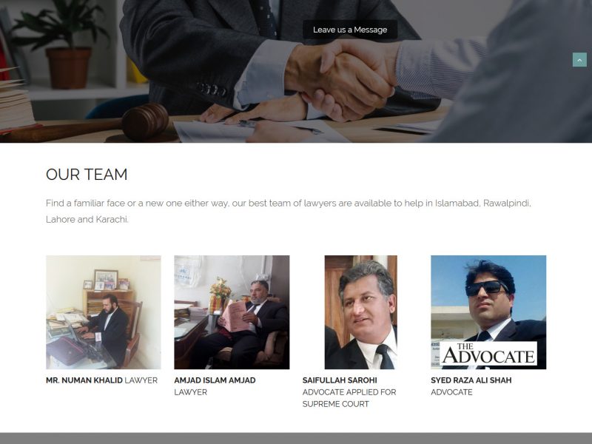
Task: Click the grey footer bar
Action: coord(296,438)
